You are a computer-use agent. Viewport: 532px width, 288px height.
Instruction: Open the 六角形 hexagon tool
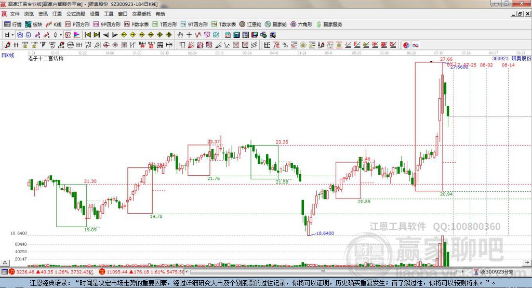tap(301, 24)
